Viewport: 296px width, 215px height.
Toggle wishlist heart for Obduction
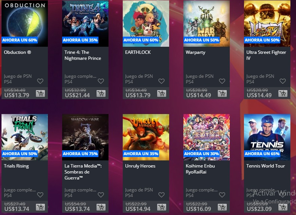point(40,81)
